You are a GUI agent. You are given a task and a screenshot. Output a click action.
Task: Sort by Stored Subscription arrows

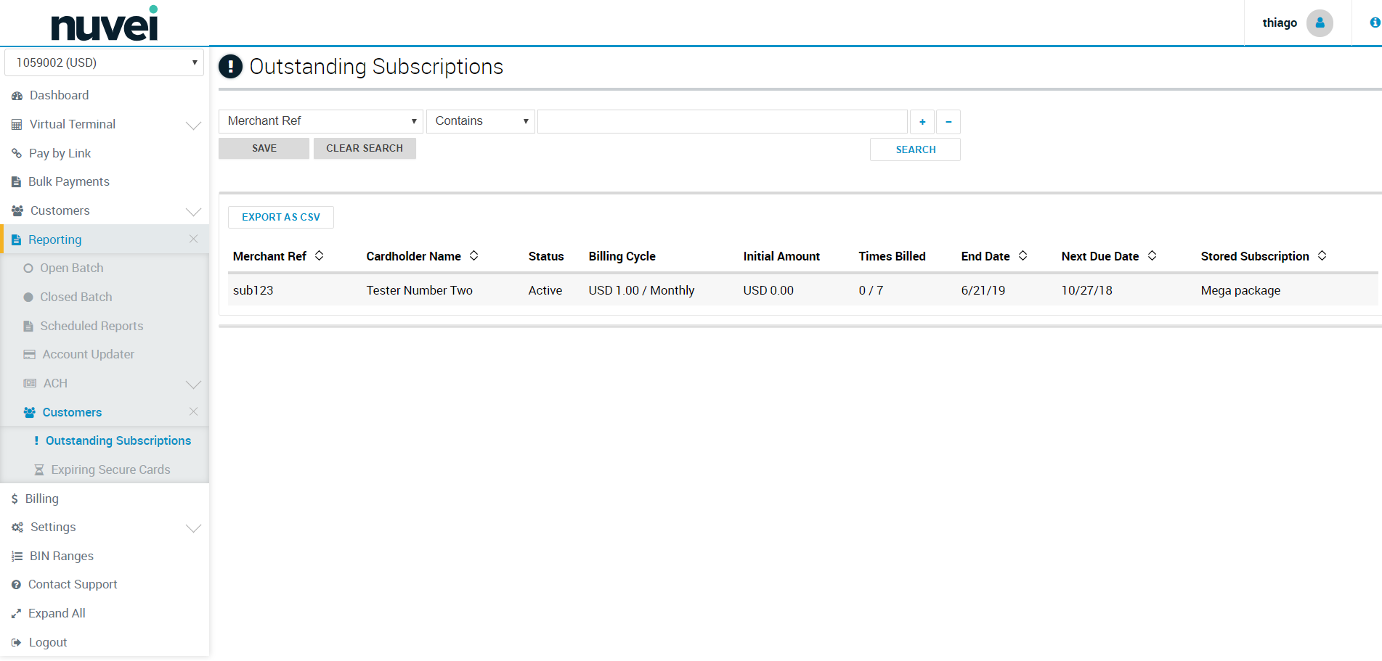pyautogui.click(x=1322, y=255)
